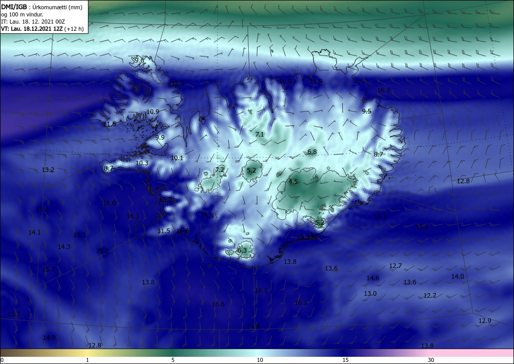Select the 14.0 value near the right edge
The image size is (514, 364).
tap(457, 277)
